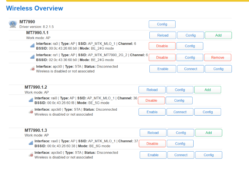Reload the MT7990.1.2 radio
249x172 pixels.
(x=152, y=90)
